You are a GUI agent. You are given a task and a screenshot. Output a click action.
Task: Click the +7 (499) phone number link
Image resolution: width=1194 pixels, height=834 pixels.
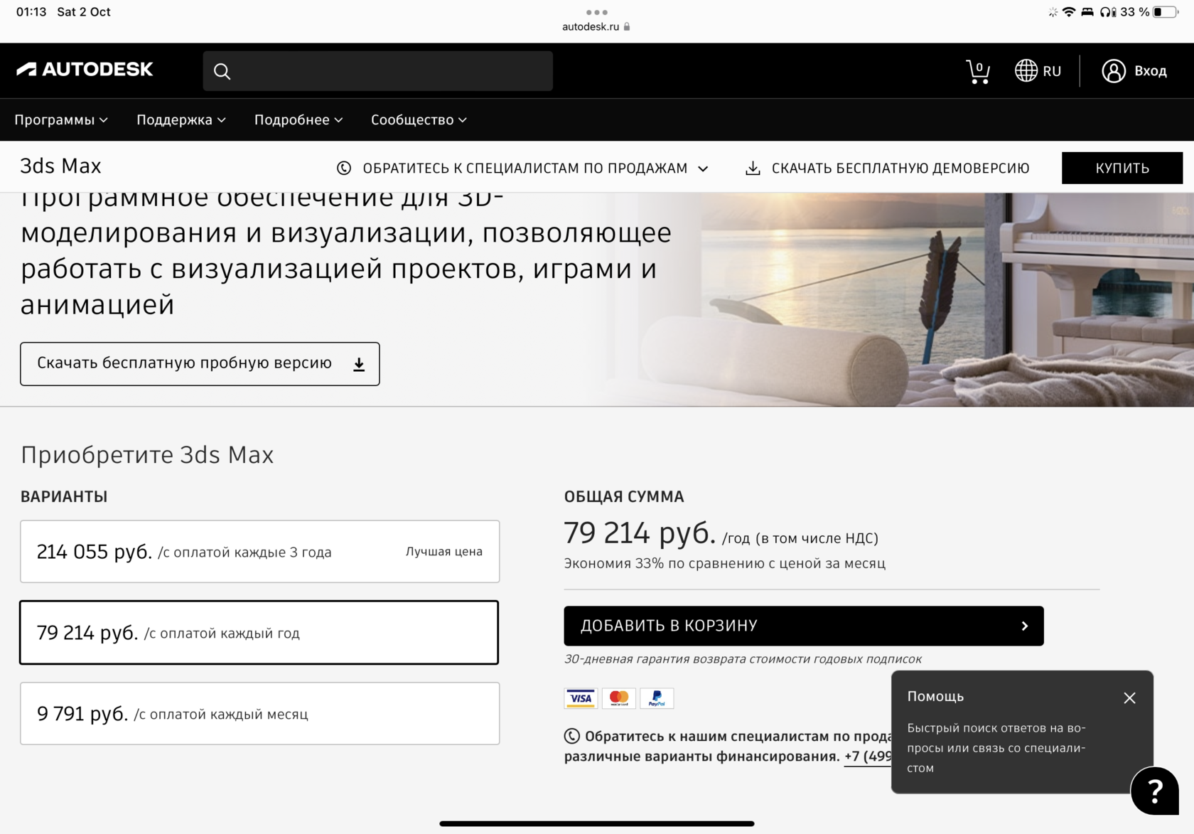(x=868, y=757)
